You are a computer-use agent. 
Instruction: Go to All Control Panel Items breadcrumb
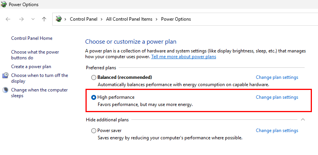coord(129,19)
